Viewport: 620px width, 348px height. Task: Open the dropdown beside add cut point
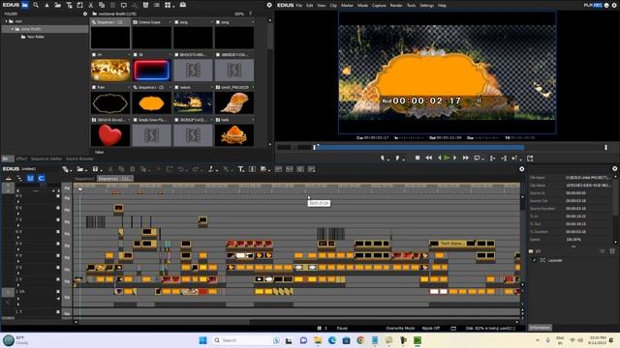point(216,170)
